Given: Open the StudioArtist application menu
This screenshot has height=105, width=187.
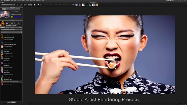Looking at the screenshot, I should tap(7, 1).
